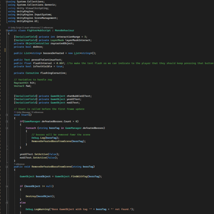Open '0 references' lens above Start
Screen dimensions: 214x214
tap(38, 112)
